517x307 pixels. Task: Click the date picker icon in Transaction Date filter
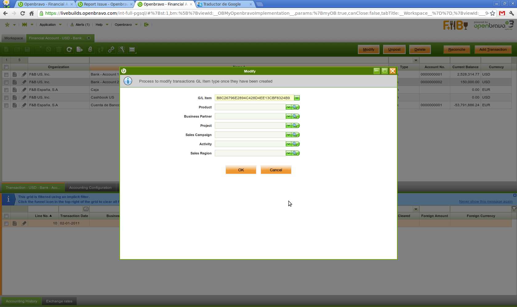[86, 209]
